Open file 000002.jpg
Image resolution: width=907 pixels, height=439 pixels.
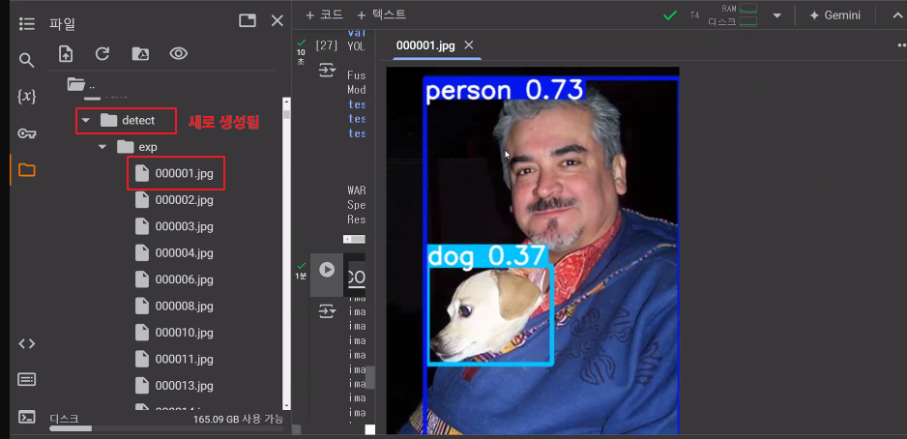pyautogui.click(x=175, y=200)
